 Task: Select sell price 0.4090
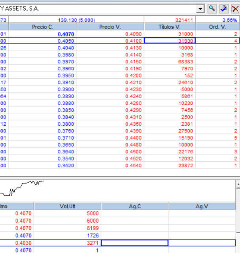[x=133, y=34]
